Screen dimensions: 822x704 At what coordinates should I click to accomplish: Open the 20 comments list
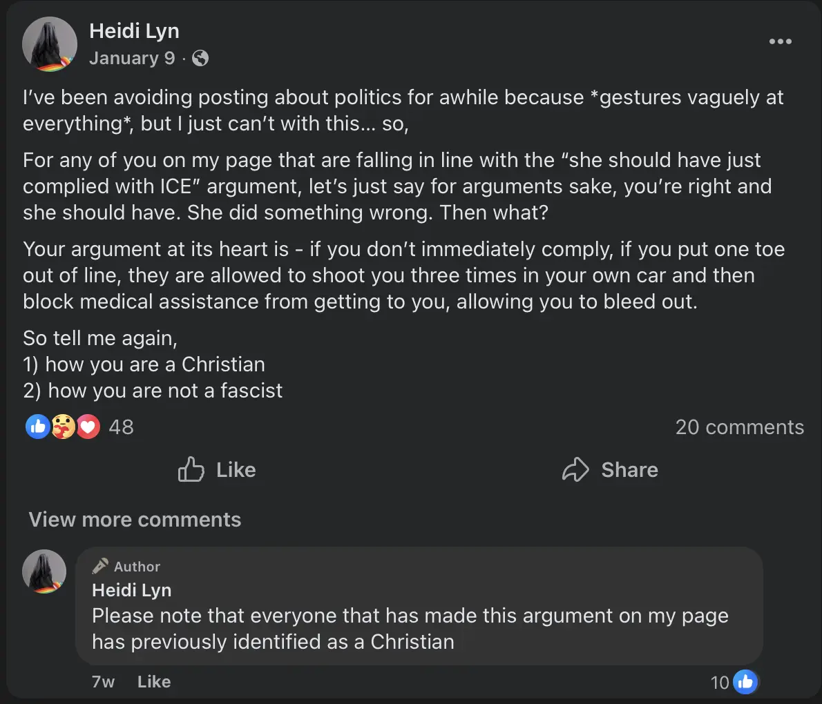click(739, 427)
